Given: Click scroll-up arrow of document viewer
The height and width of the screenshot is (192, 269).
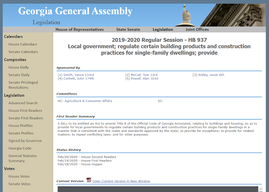Looking at the screenshot, I should point(261,189).
